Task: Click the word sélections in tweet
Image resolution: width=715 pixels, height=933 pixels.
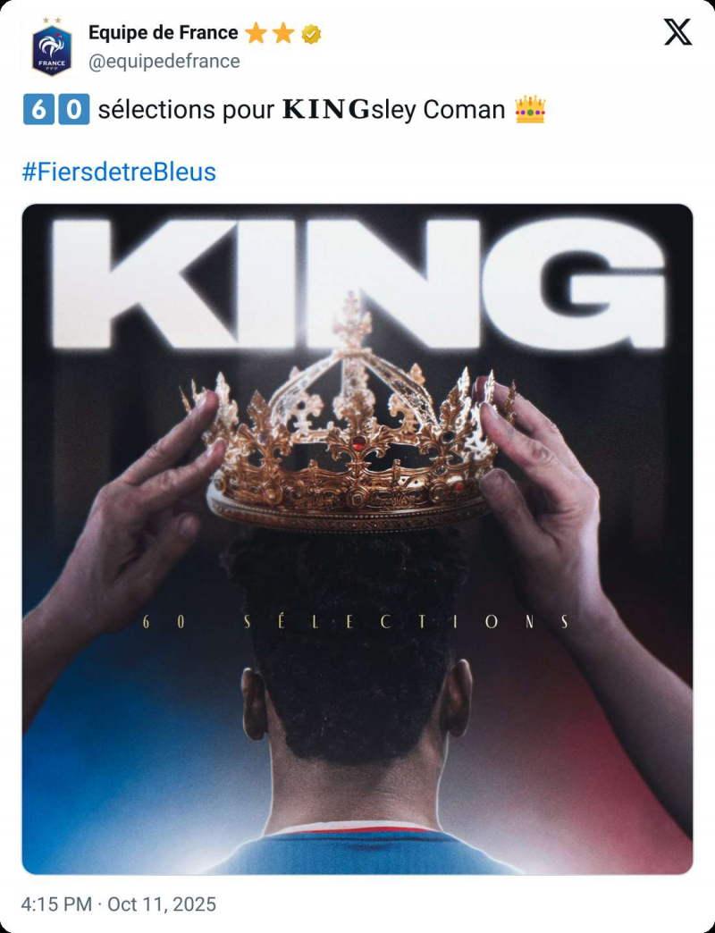Action: coord(156,110)
